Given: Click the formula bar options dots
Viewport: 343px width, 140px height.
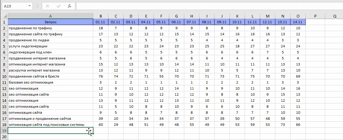Looking at the screenshot, I should coord(37,6).
